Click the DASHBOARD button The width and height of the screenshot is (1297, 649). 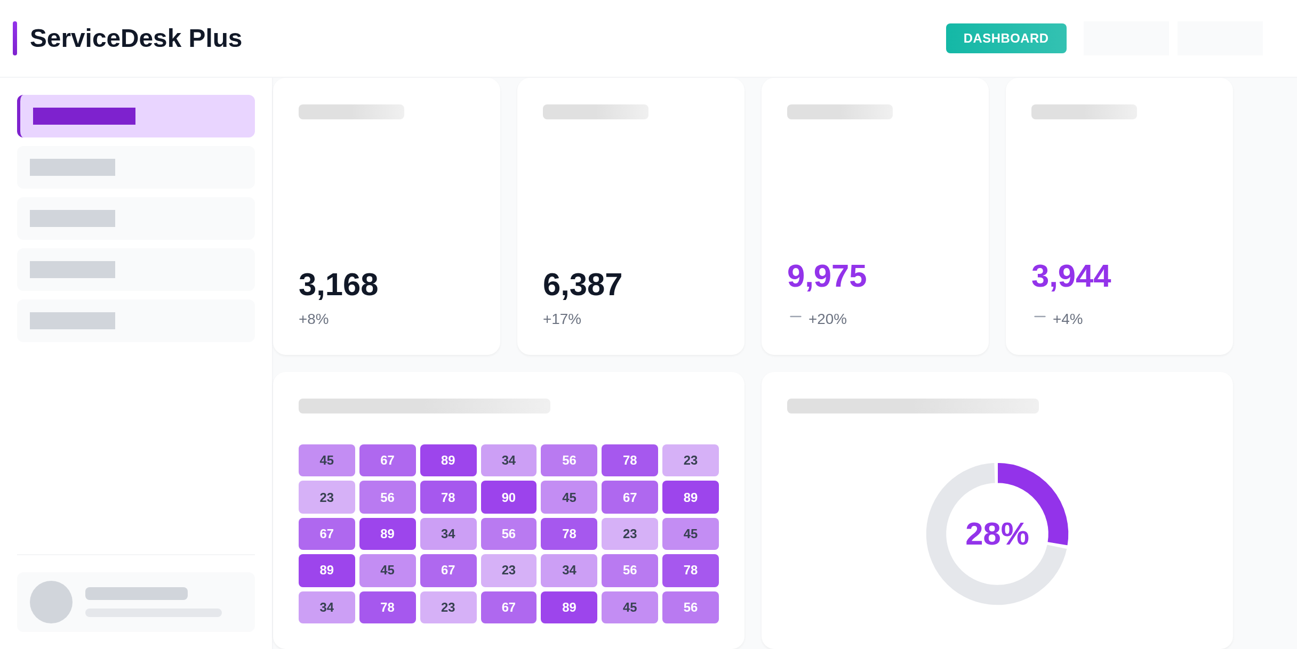point(1006,38)
